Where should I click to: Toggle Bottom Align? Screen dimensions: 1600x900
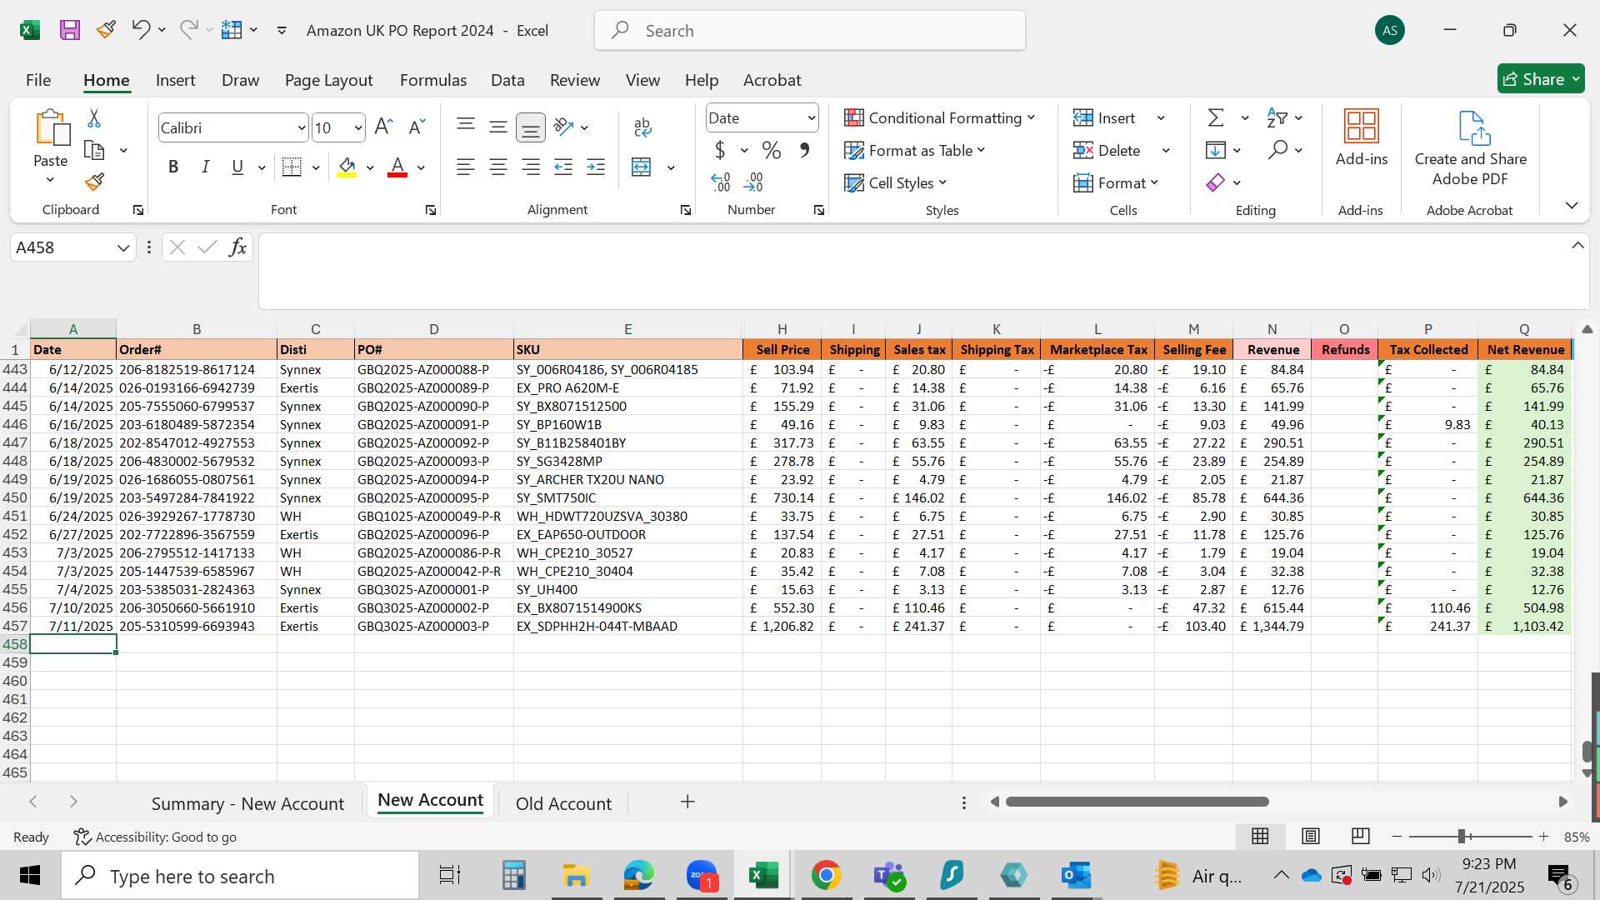coord(531,127)
